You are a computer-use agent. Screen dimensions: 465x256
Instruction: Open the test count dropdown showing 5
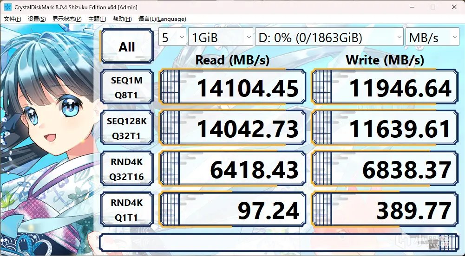172,37
